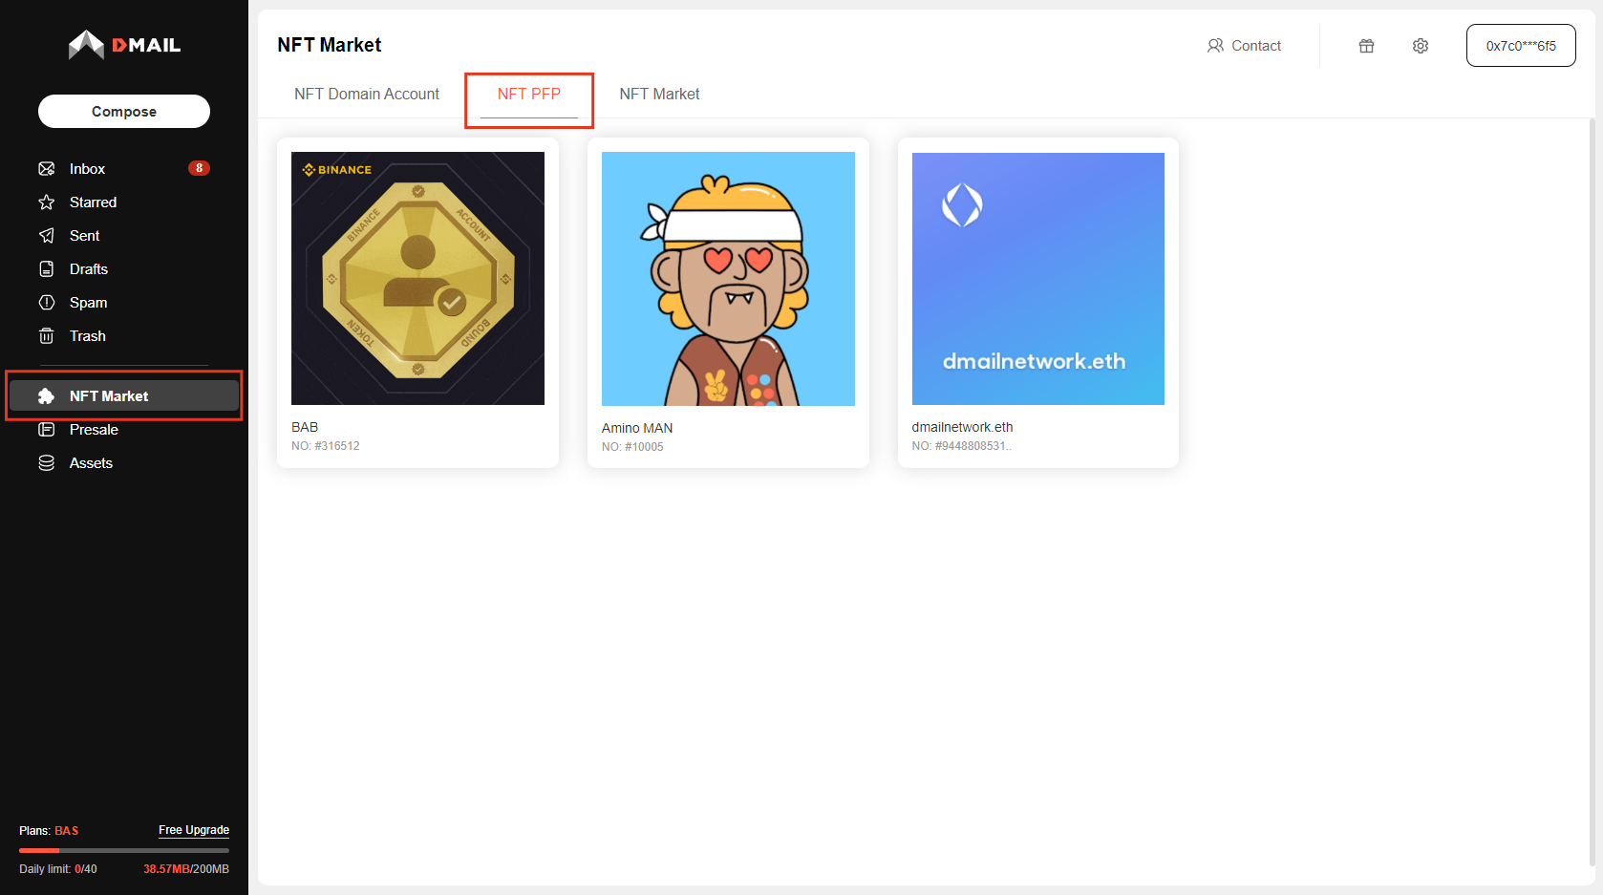Viewport: 1603px width, 895px height.
Task: Switch to NFT Domain Account tab
Action: pos(367,94)
